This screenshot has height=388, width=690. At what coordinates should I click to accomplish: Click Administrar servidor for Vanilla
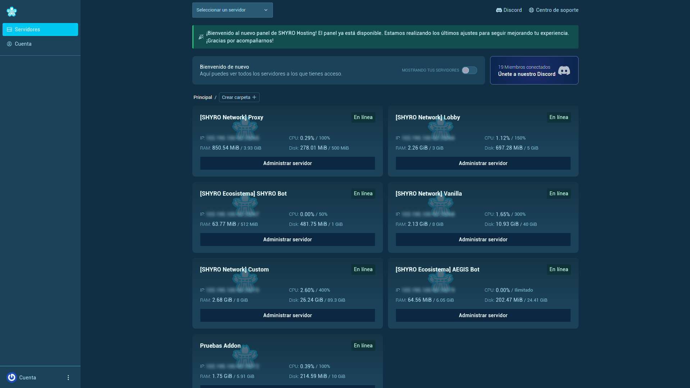click(483, 239)
